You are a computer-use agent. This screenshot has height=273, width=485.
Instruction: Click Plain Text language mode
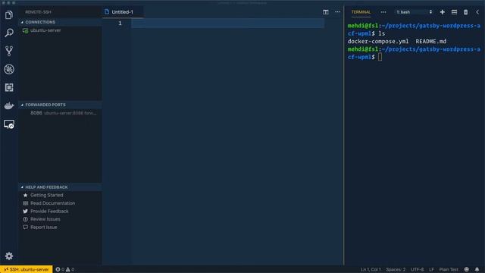pos(449,269)
